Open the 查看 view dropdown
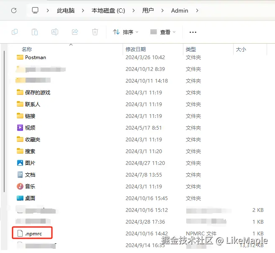Viewport: 275px width, 253px height. pyautogui.click(x=163, y=32)
